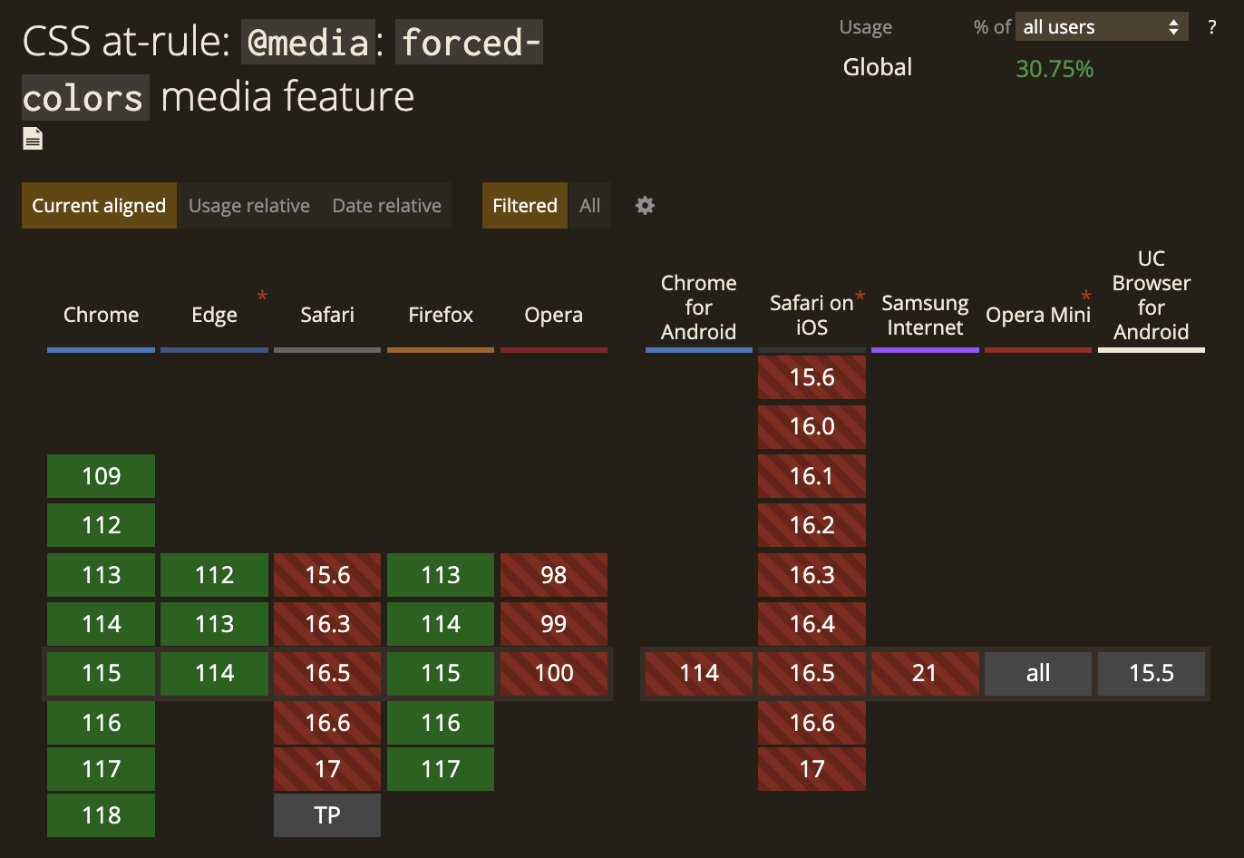Click the red asterisk above Opera Mini

click(1085, 296)
